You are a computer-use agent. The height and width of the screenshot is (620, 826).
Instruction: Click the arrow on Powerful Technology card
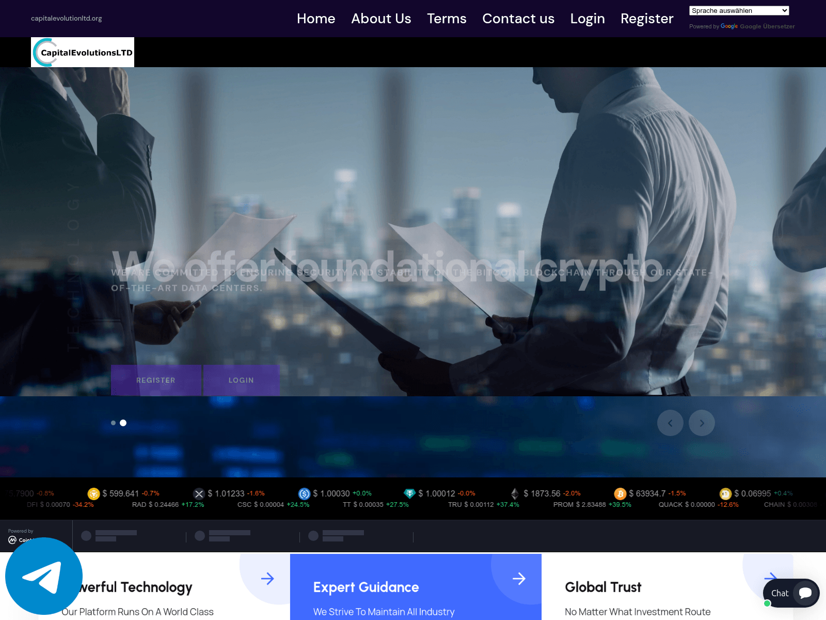pos(267,579)
